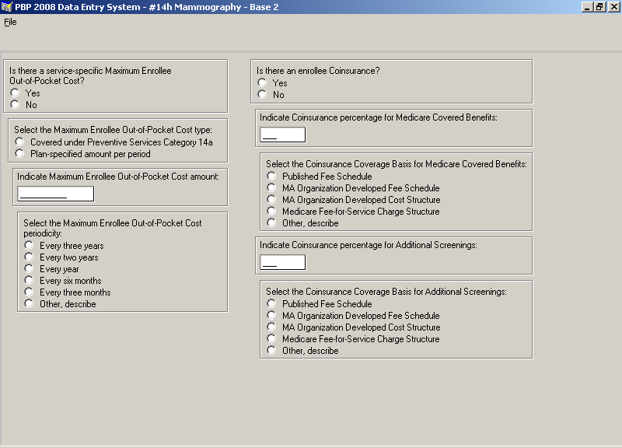
Task: Choose Covered under Preventive Services Category 14a
Action: 19,142
